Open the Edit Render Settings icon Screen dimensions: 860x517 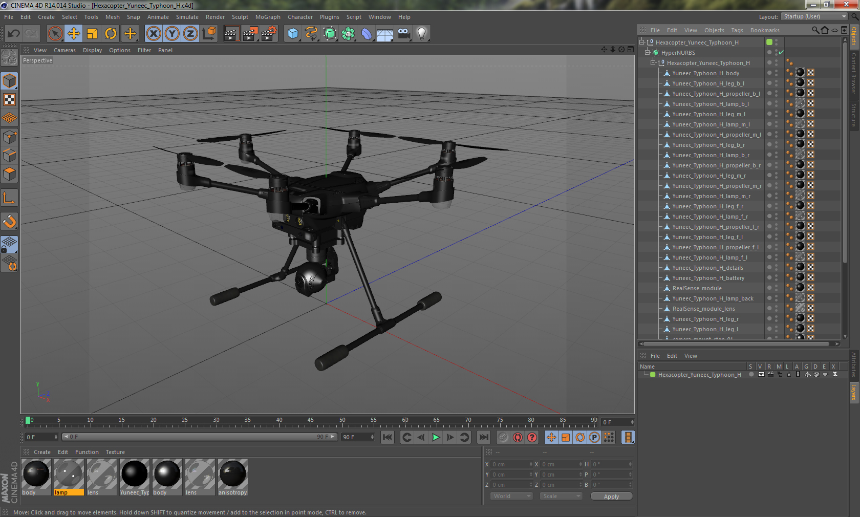click(x=269, y=34)
